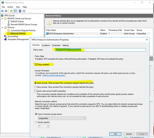Select the Deny access radio button
This screenshot has width=154, height=138.
pyautogui.click(x=35, y=87)
